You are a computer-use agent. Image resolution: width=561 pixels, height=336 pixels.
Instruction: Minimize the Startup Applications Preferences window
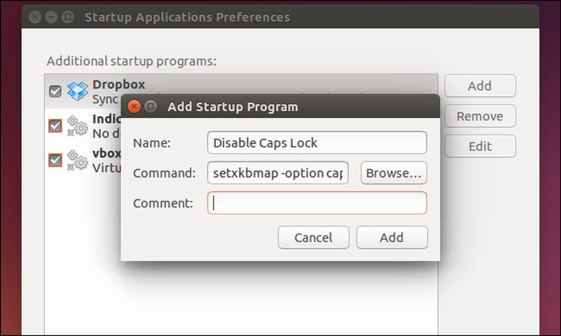[51, 17]
